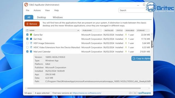This screenshot has height=98, width=175.
Task: Check the HEIF Image Extensions checkbox
Action: 27,43
